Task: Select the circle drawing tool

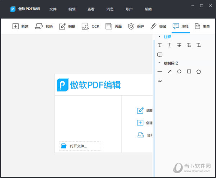Action: point(179,72)
